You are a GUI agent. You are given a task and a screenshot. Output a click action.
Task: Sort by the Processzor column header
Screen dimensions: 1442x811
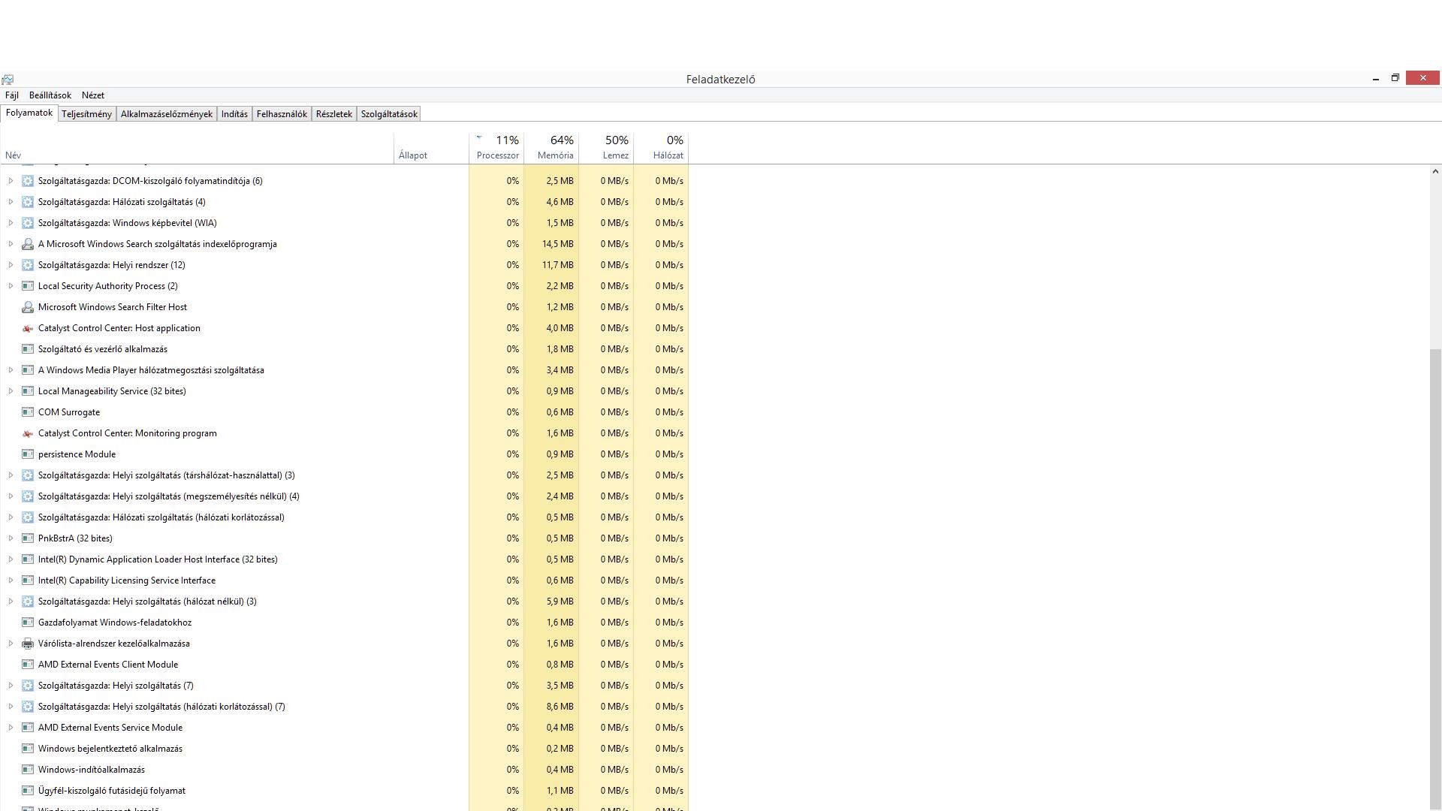(x=496, y=148)
